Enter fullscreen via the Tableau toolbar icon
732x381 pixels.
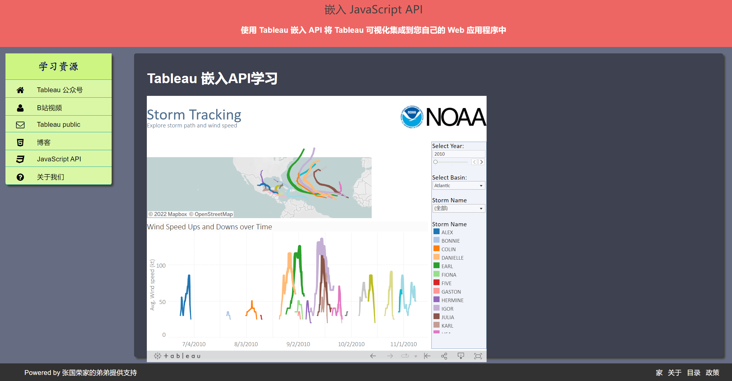pos(478,356)
